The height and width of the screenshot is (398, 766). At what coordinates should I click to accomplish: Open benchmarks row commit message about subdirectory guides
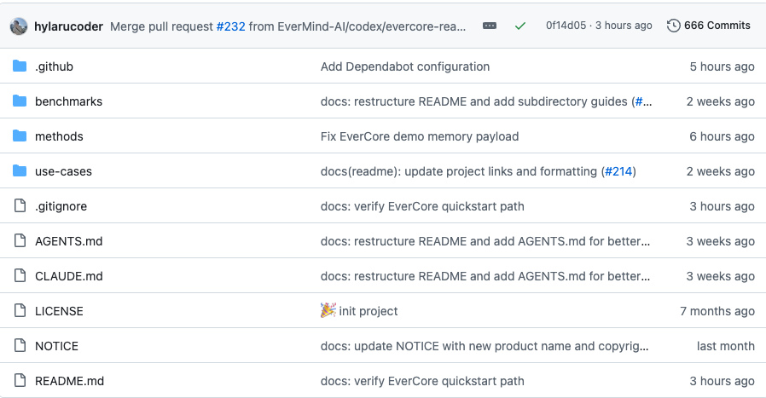click(x=485, y=101)
